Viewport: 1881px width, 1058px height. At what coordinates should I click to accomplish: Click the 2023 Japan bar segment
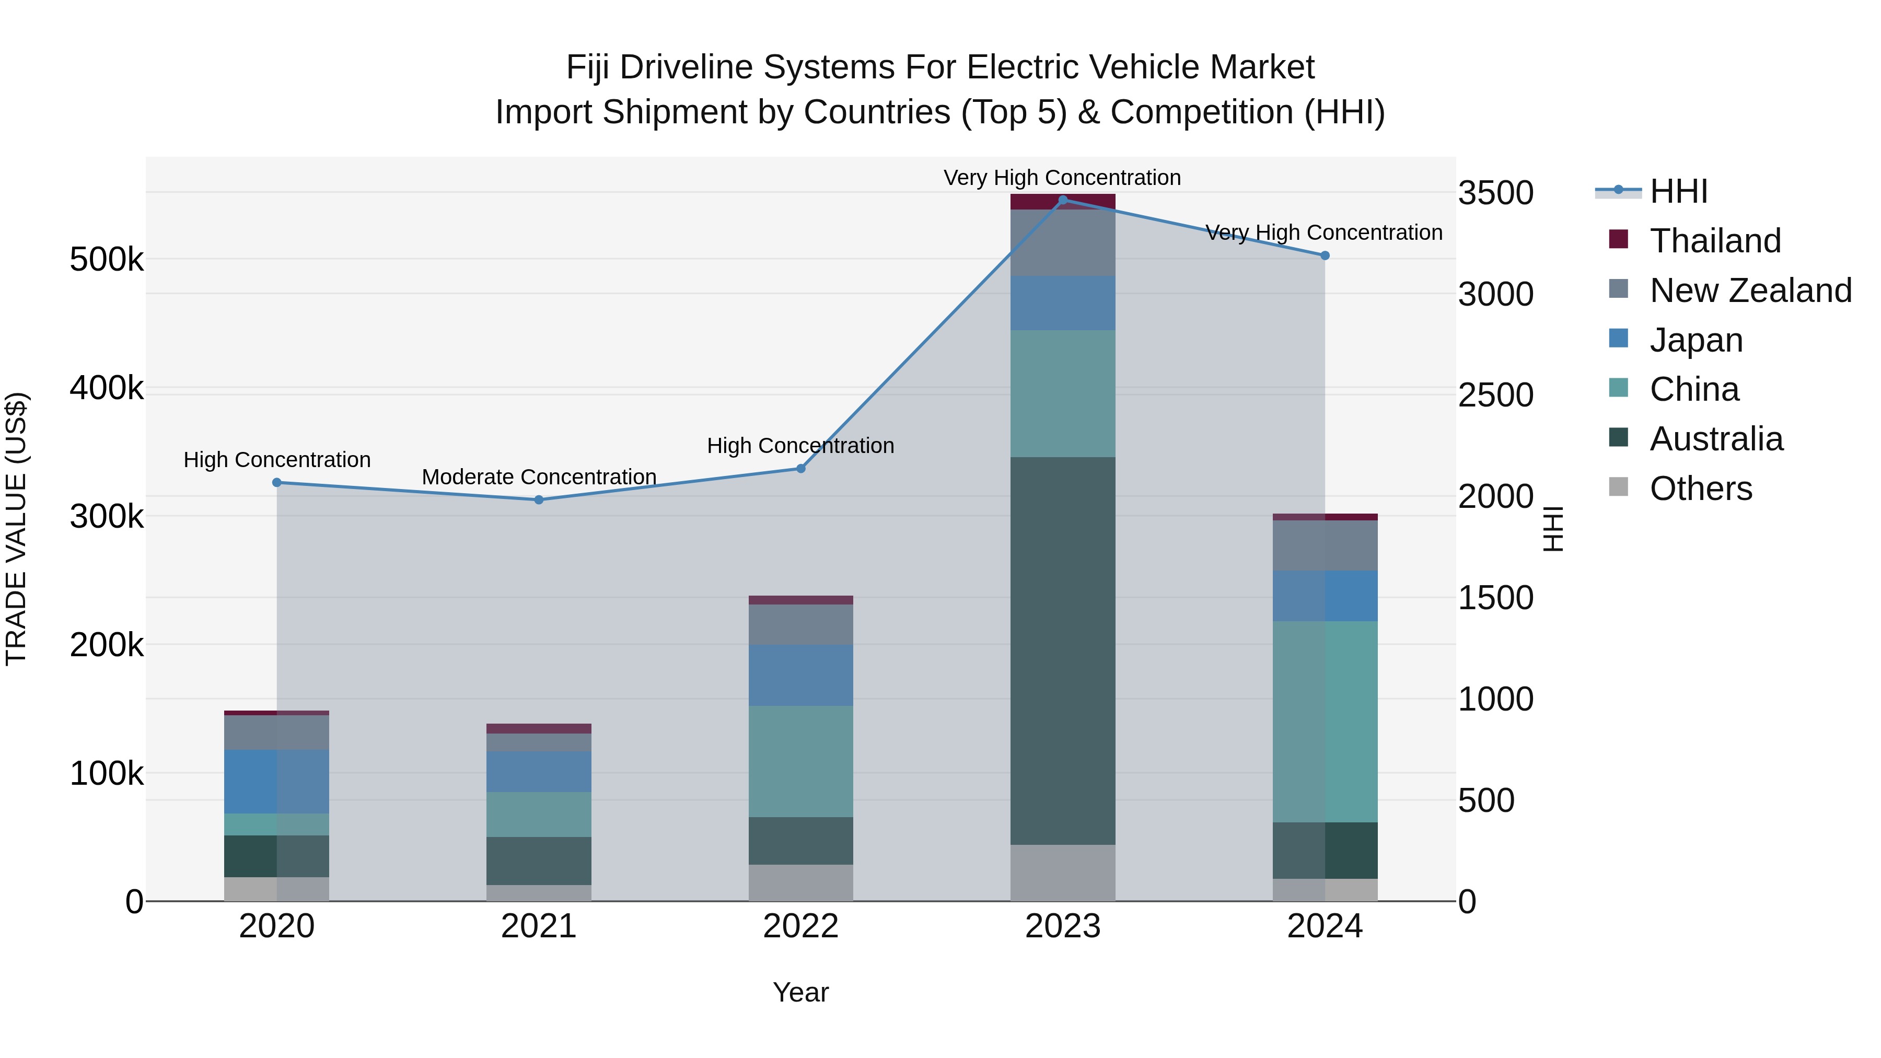coord(1063,304)
